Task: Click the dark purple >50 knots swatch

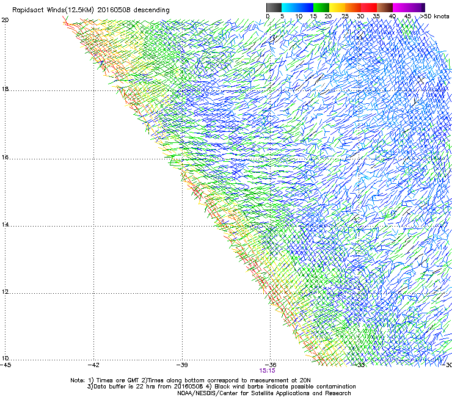Action: click(x=423, y=7)
